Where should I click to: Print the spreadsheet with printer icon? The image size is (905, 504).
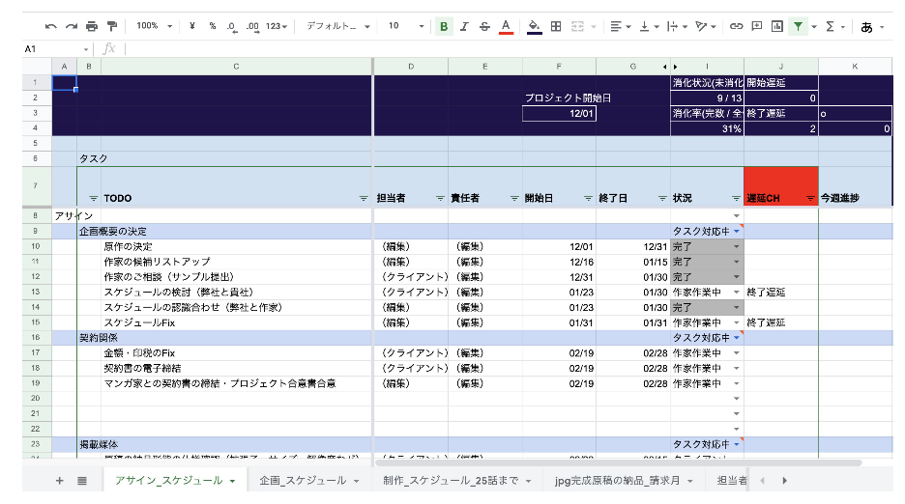click(92, 26)
